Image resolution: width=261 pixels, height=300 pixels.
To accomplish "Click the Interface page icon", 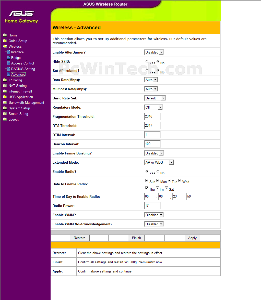I will 8,52.
